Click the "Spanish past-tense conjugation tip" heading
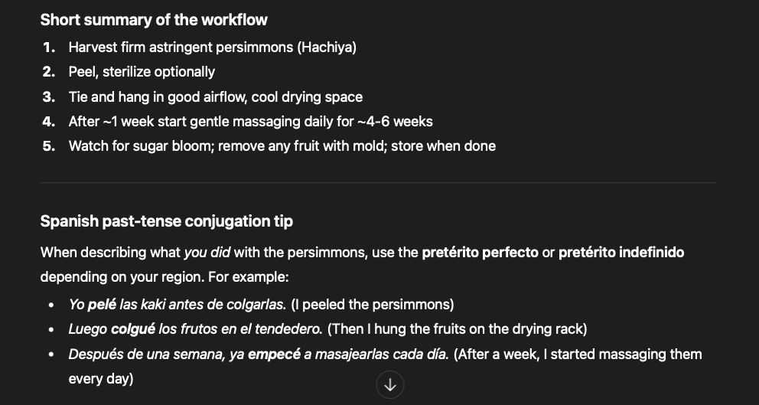 pos(166,221)
